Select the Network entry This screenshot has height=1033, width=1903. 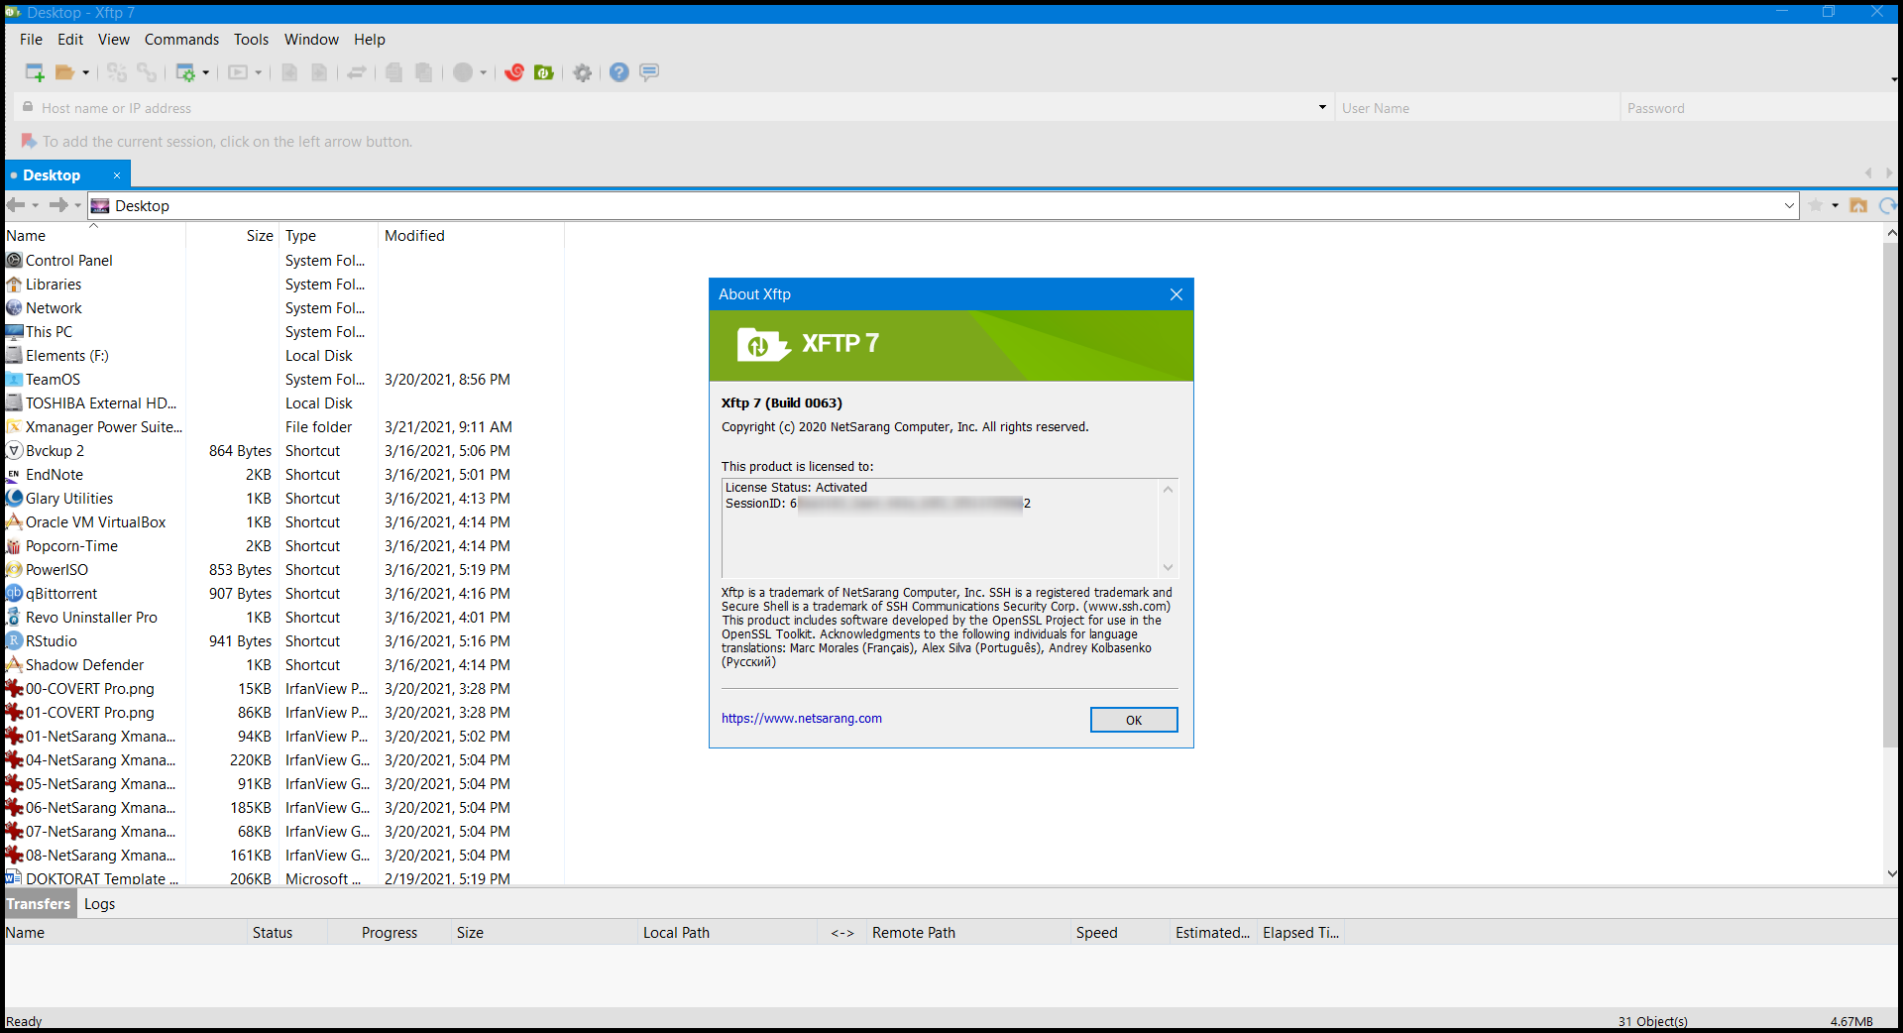tap(54, 308)
